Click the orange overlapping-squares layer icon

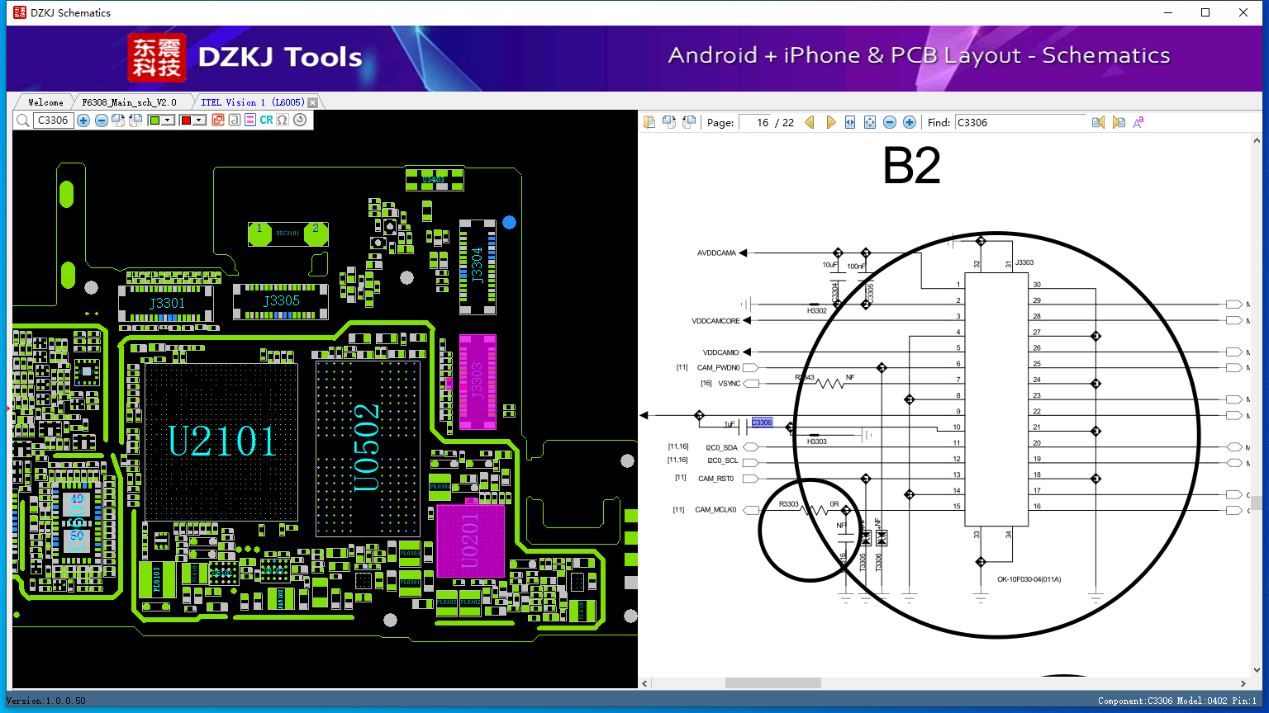click(218, 120)
